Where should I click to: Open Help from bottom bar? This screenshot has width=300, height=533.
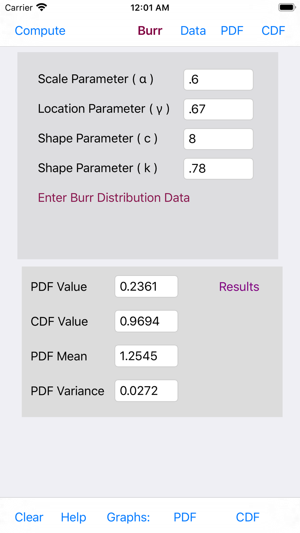pos(73,517)
